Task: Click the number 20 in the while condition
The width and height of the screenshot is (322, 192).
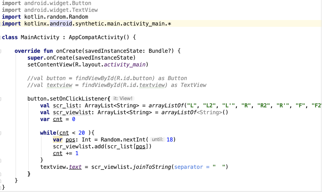Action: [81, 133]
